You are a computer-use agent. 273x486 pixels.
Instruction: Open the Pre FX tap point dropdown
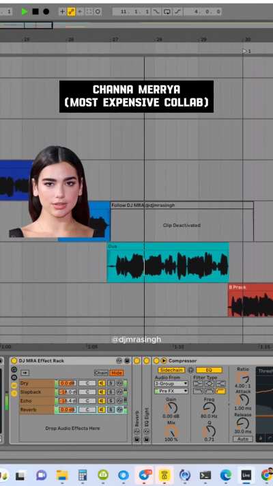click(171, 391)
